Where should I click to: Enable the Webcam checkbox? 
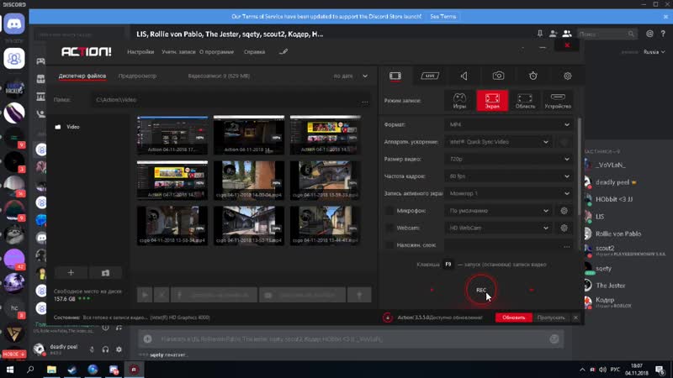click(389, 228)
